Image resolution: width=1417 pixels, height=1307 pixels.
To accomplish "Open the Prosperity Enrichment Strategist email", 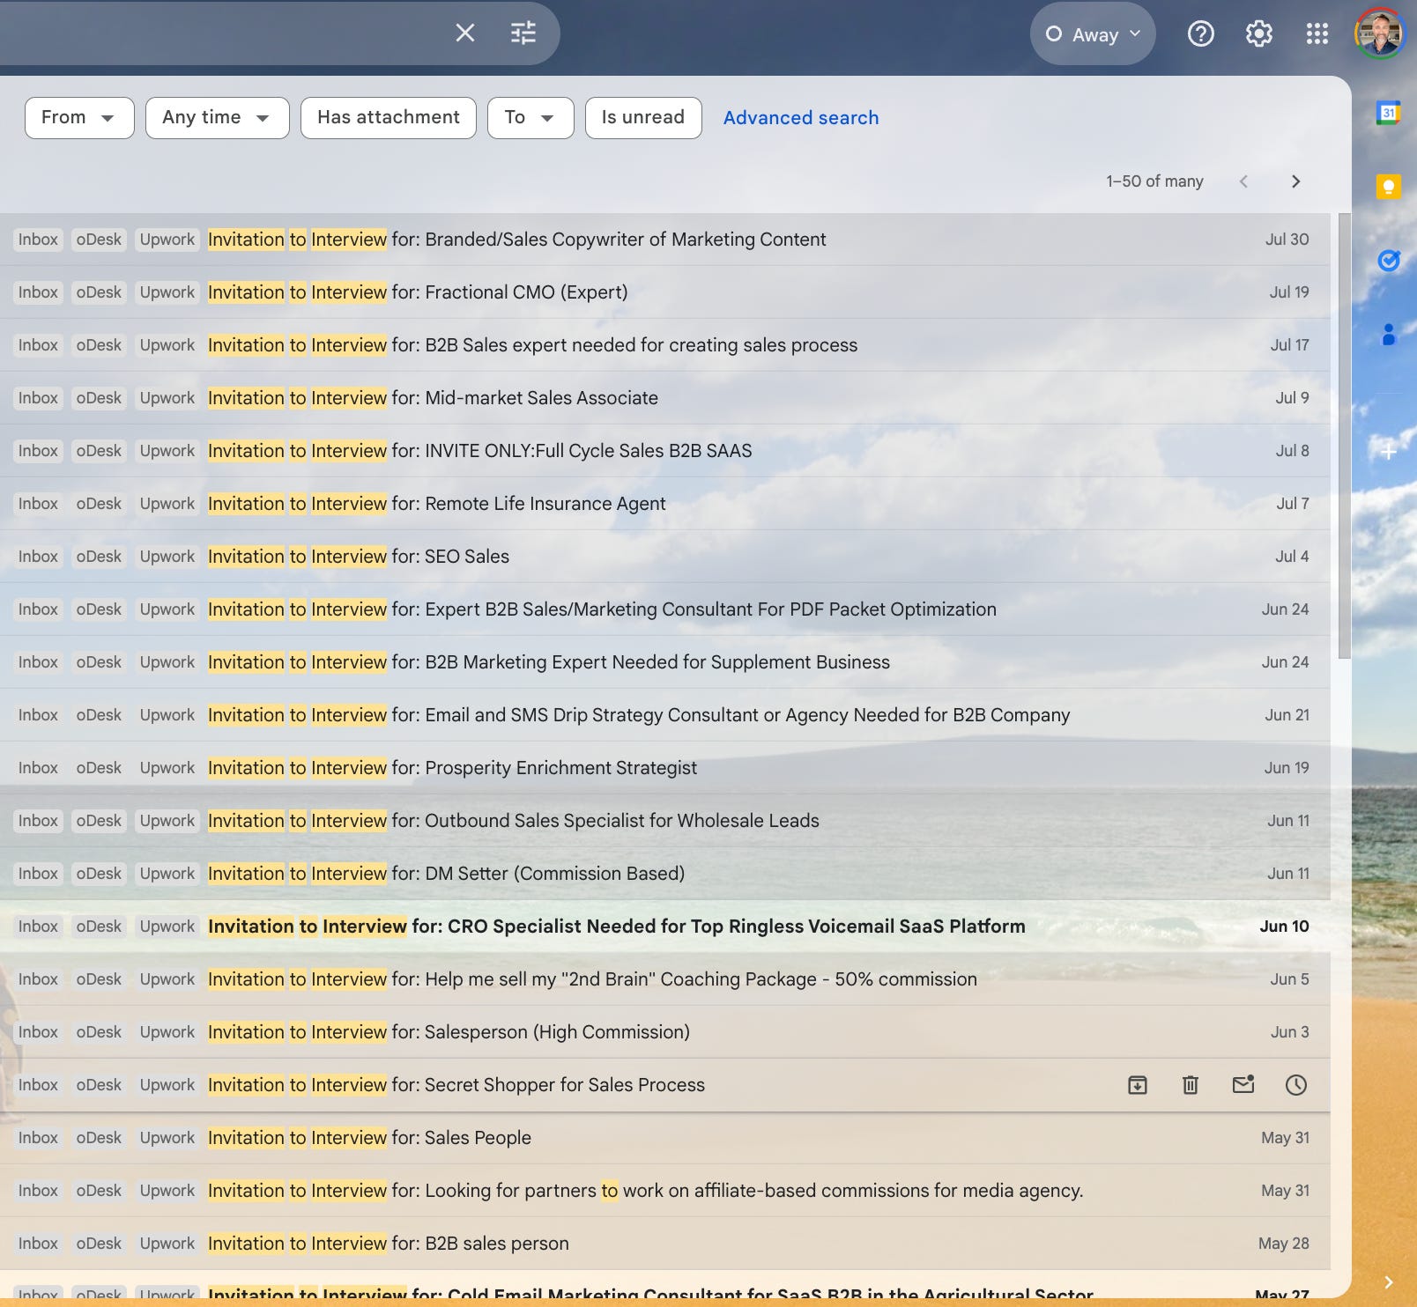I will (x=665, y=768).
